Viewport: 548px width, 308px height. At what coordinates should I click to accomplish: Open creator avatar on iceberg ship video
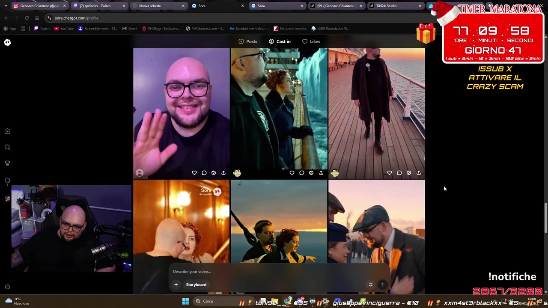237,173
